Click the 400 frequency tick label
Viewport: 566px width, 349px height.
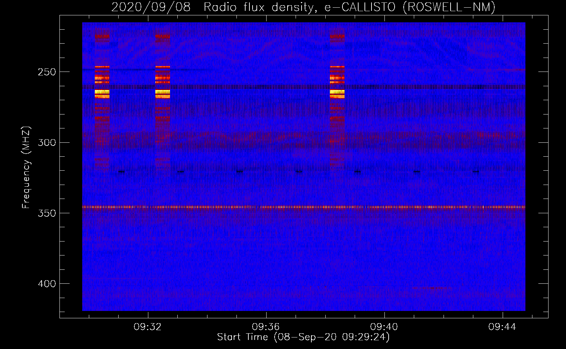click(47, 284)
